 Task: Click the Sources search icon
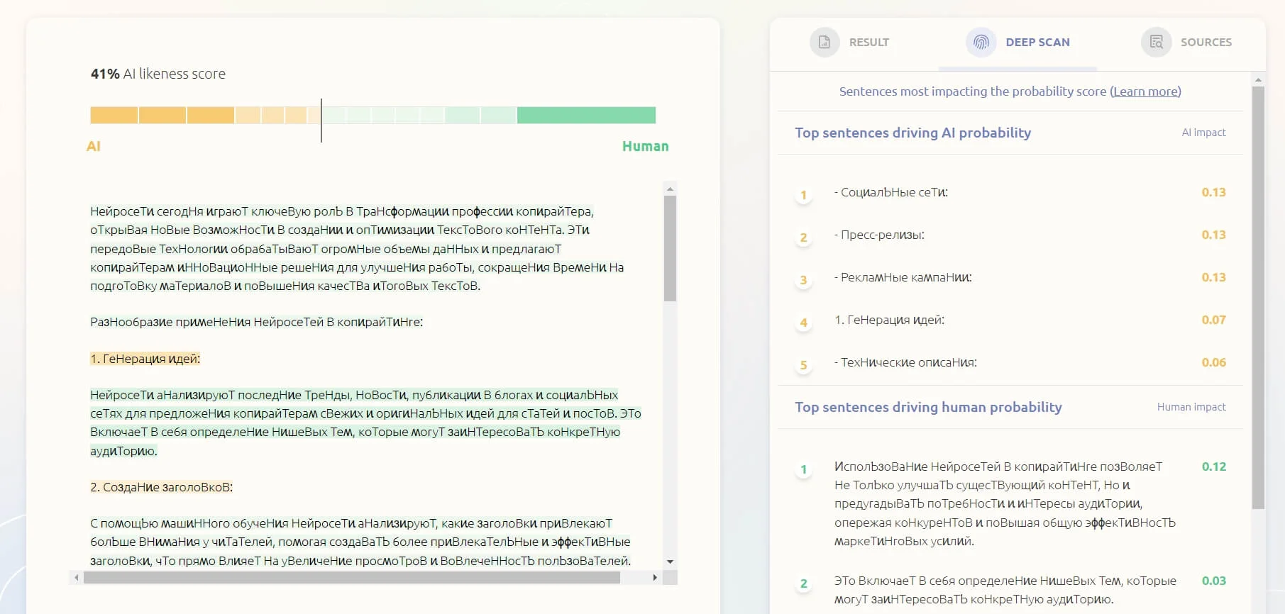click(x=1156, y=43)
